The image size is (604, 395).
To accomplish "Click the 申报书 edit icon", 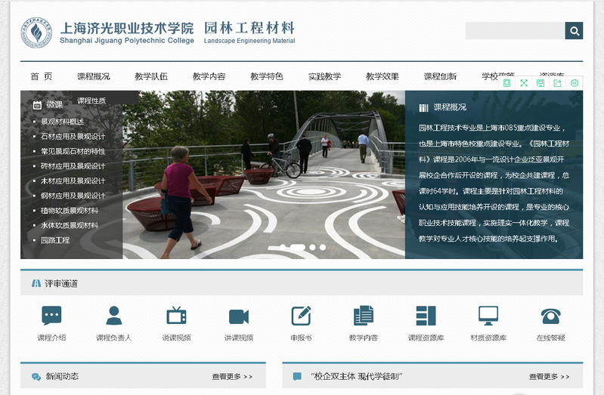I will tap(301, 316).
